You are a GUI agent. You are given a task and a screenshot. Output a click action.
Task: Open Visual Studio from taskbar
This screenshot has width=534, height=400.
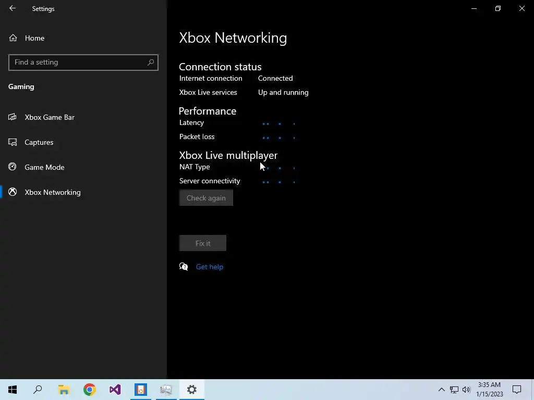pyautogui.click(x=115, y=390)
